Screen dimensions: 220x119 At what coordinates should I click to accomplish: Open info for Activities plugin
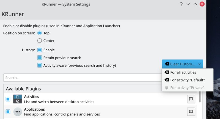(x=191, y=99)
